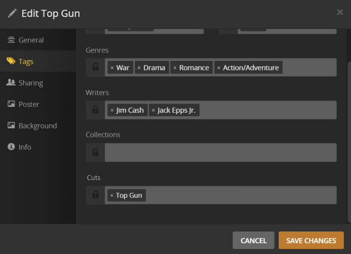Screen dimensions: 351x254
Task: Click the Edit Top Gun title text
Action: (x=51, y=14)
